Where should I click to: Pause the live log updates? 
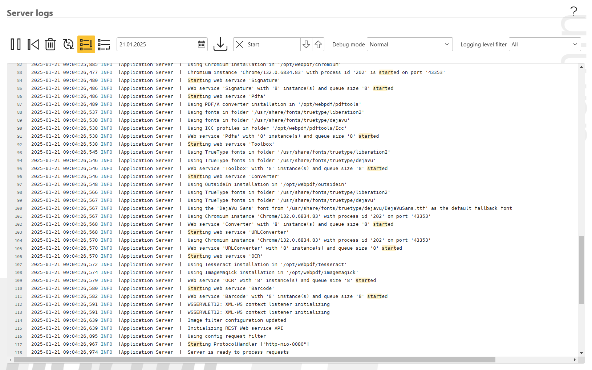(x=16, y=45)
